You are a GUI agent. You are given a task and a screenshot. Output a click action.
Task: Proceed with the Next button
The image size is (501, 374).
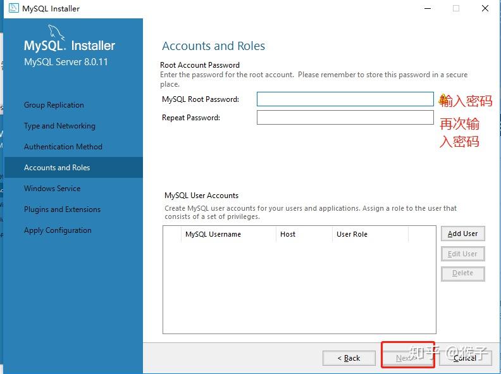pyautogui.click(x=407, y=358)
